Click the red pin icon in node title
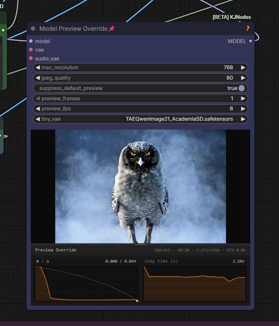This screenshot has height=326, width=279. (112, 28)
